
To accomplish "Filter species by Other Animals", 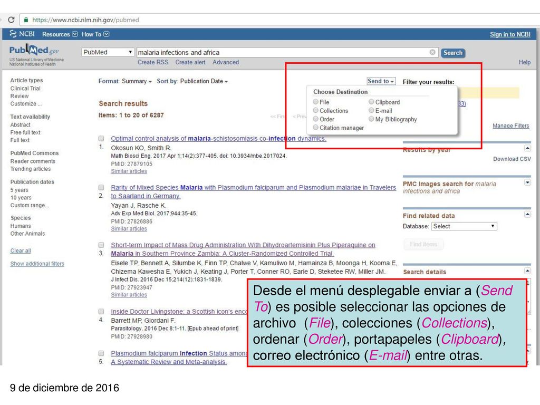I will coord(27,234).
